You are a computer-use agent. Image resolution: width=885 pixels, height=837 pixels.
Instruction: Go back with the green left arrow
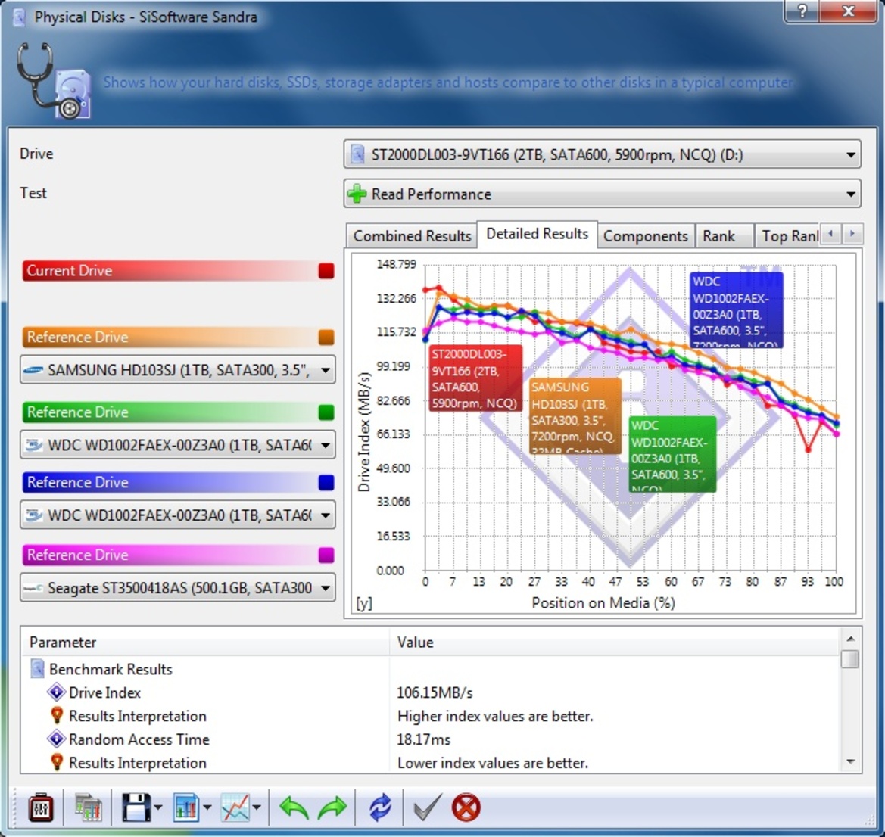coord(294,807)
